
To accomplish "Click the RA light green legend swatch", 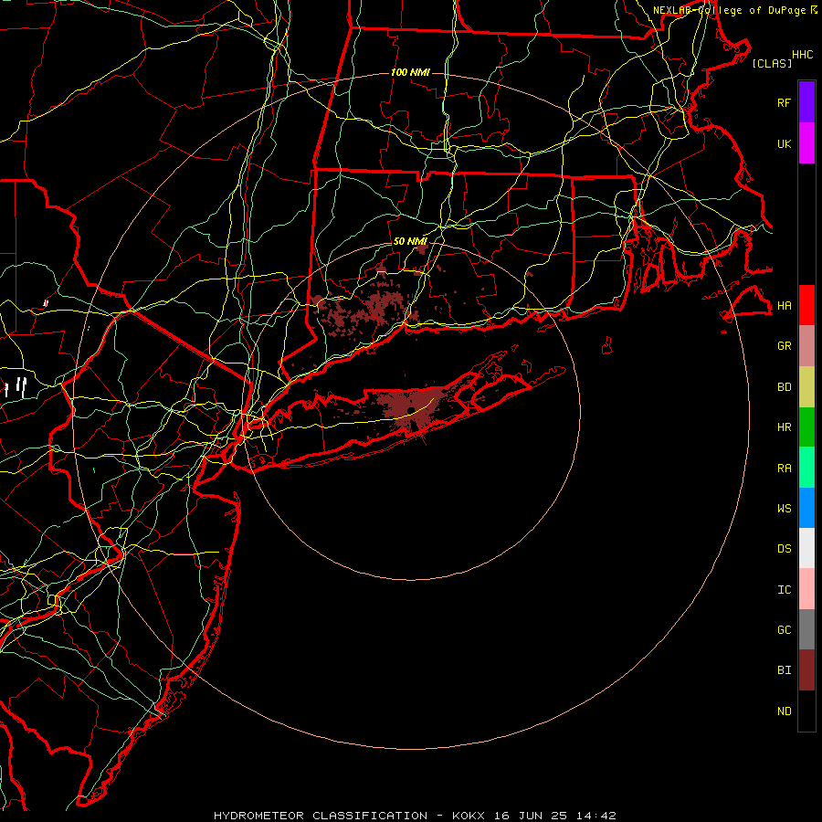I will (806, 468).
